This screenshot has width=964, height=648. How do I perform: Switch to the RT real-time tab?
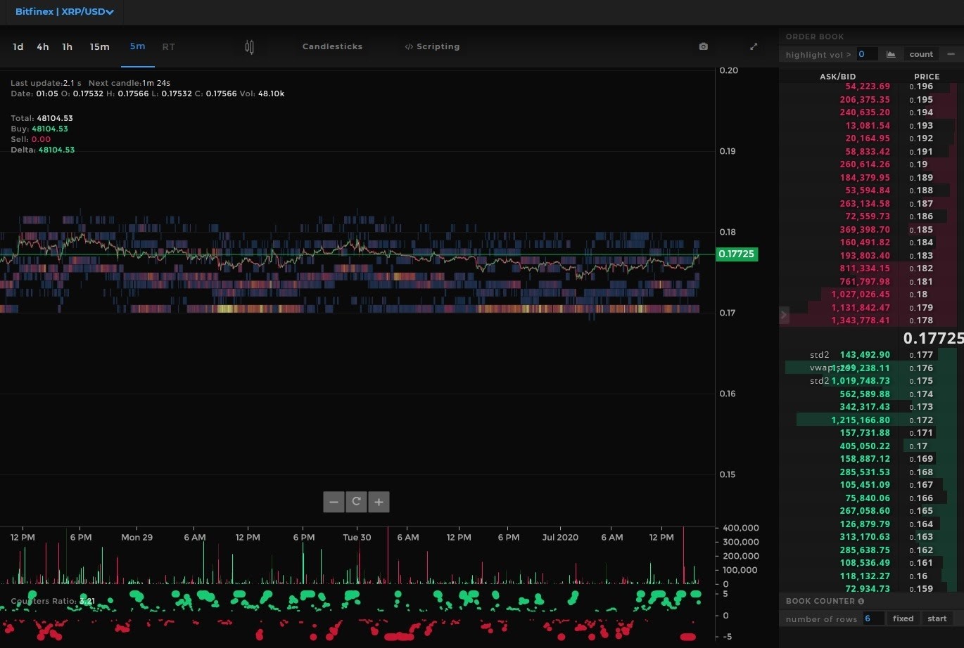tap(168, 47)
